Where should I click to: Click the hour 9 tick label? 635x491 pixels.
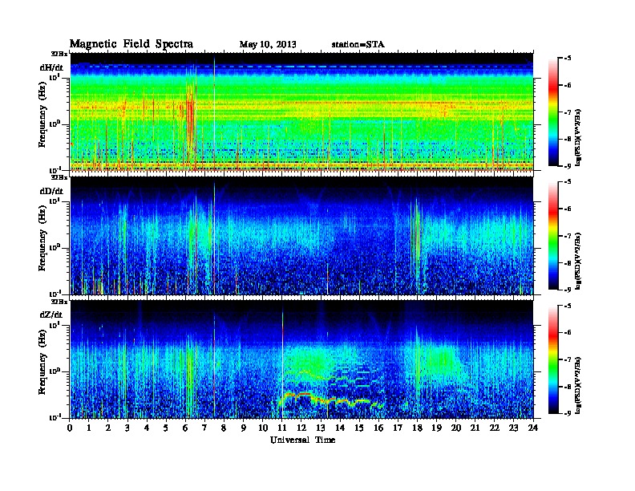(244, 428)
